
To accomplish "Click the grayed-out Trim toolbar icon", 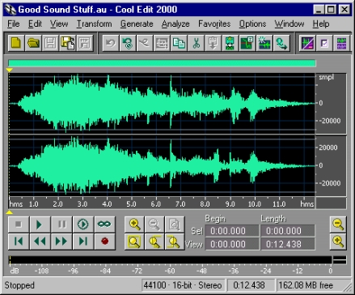I will pyautogui.click(x=145, y=43).
